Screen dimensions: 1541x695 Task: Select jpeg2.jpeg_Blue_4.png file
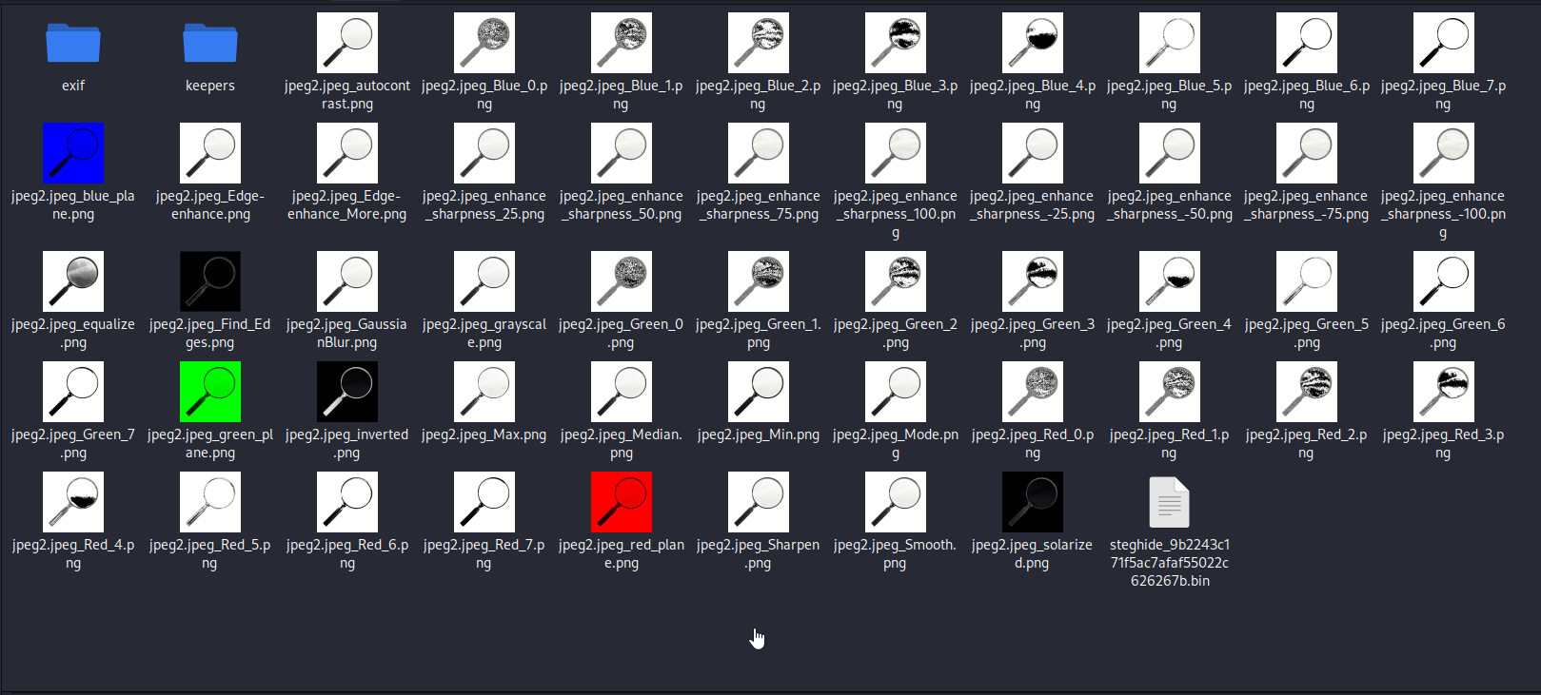1033,43
